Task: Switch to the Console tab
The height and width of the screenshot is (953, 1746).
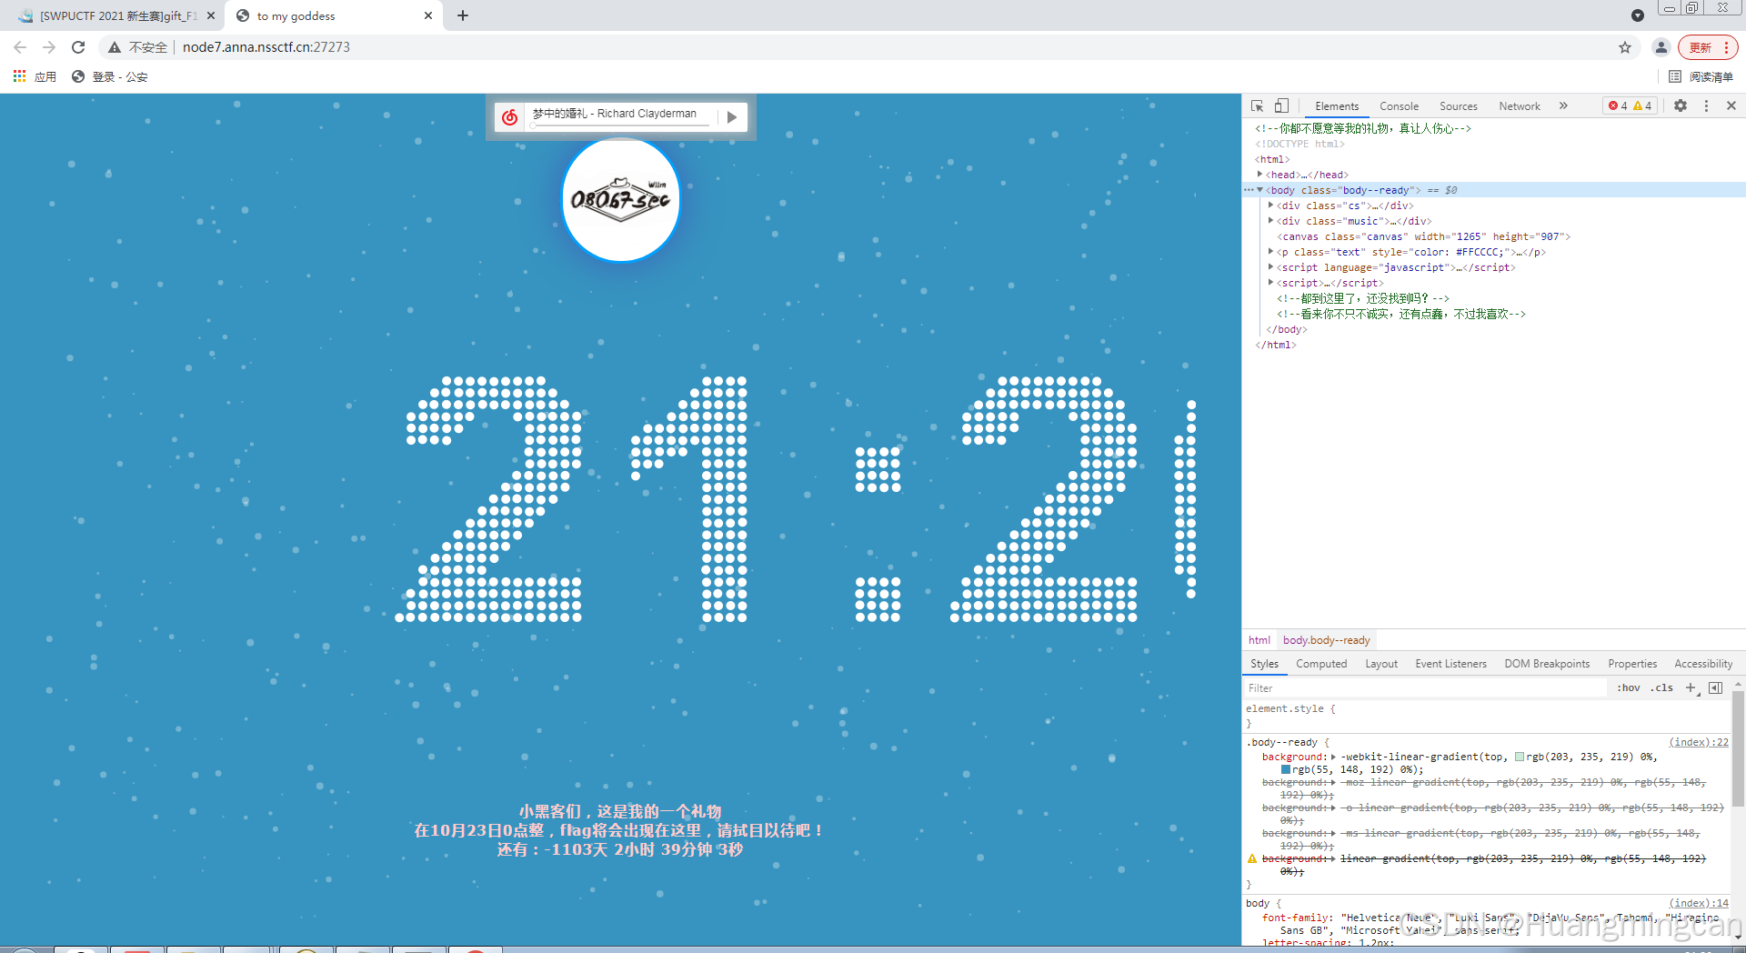Action: pos(1399,105)
